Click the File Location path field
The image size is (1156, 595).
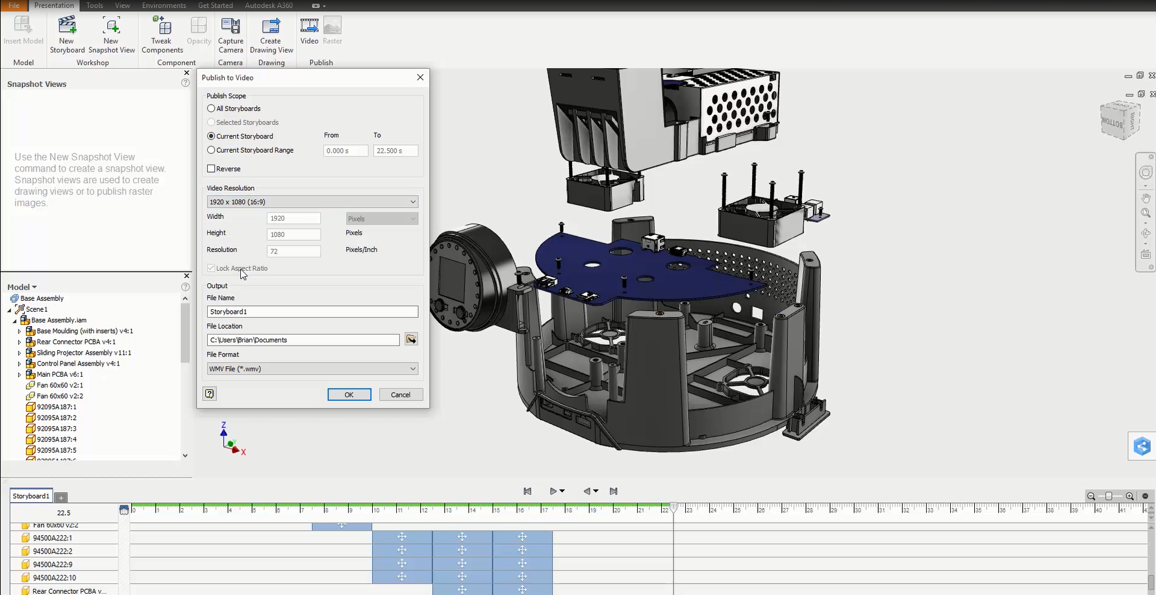pyautogui.click(x=303, y=340)
